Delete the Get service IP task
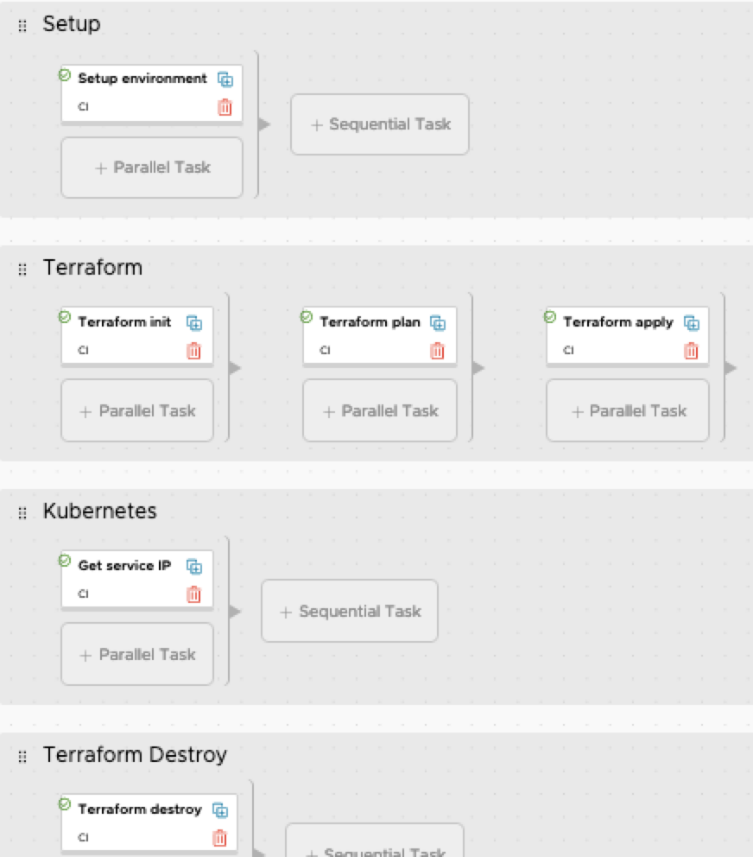753x857 pixels. pyautogui.click(x=194, y=594)
